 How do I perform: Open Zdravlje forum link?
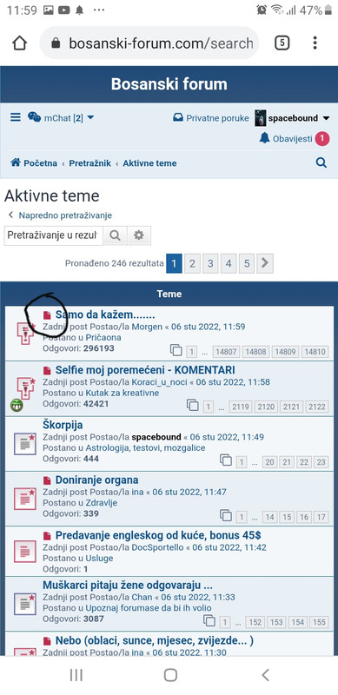101,503
